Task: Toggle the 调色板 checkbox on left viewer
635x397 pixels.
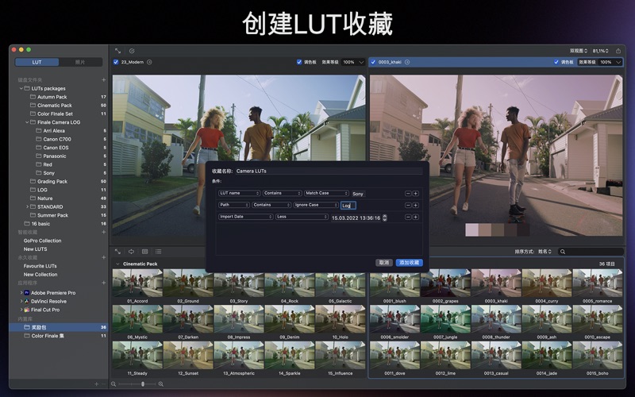Action: (299, 62)
